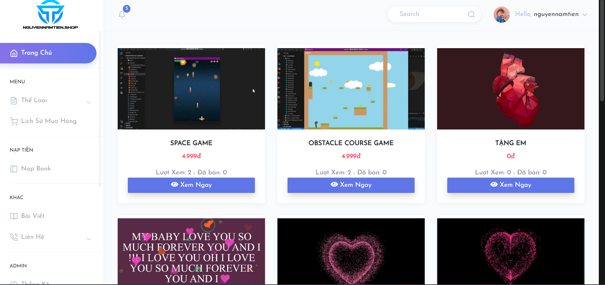Click the sidebar vertical scrollbar
This screenshot has width=605, height=285.
[x=100, y=109]
